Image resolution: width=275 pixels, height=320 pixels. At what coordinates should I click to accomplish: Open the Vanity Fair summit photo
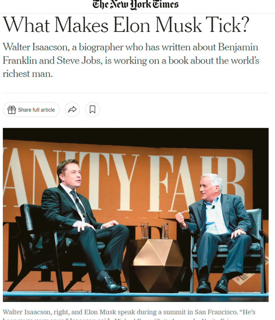pyautogui.click(x=136, y=215)
